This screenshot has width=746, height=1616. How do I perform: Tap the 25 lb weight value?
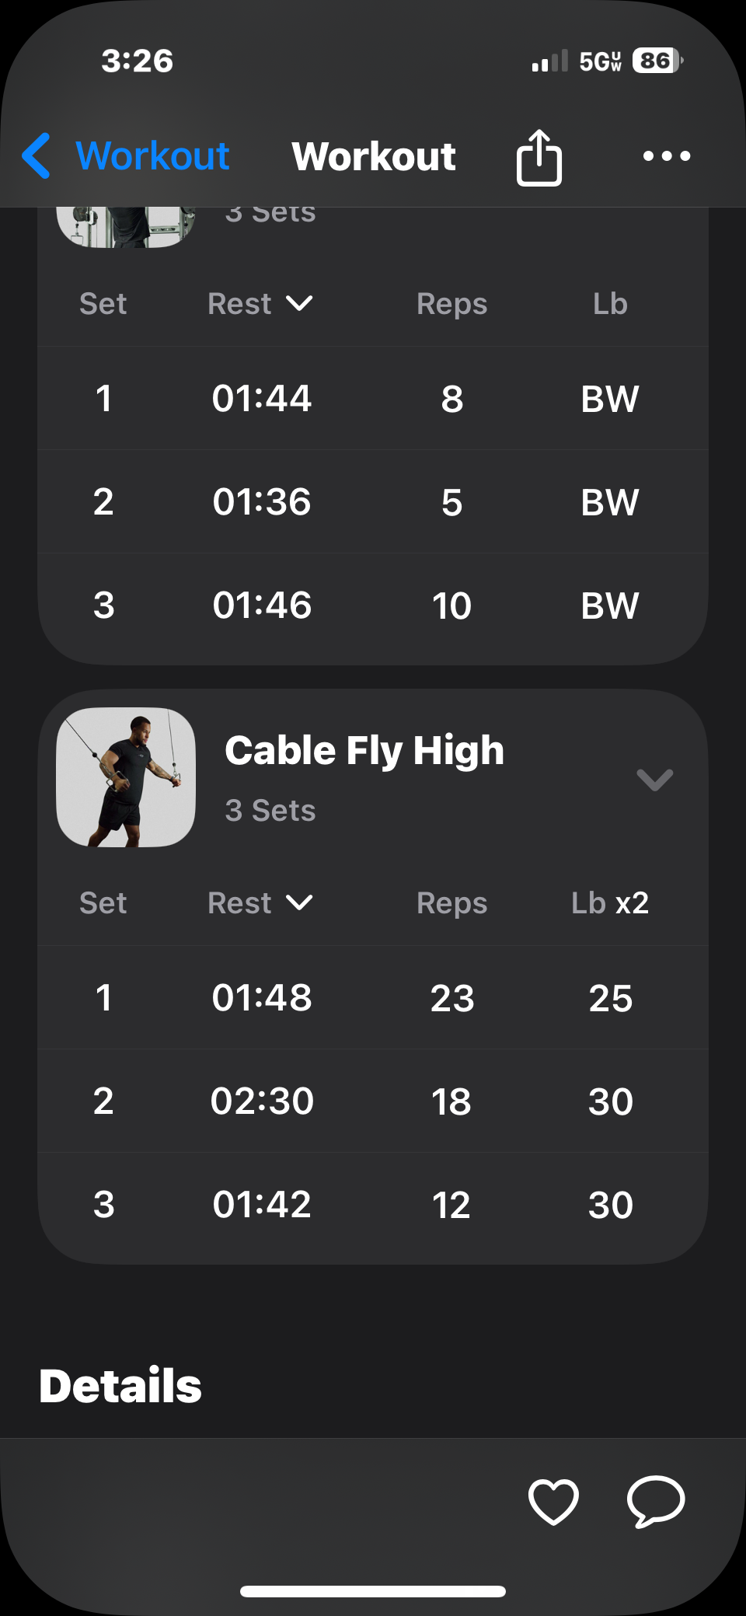pos(611,998)
